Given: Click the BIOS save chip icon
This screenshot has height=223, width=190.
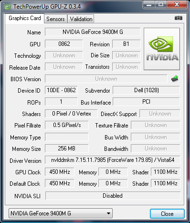Looking at the screenshot, I should pyautogui.click(x=175, y=79).
